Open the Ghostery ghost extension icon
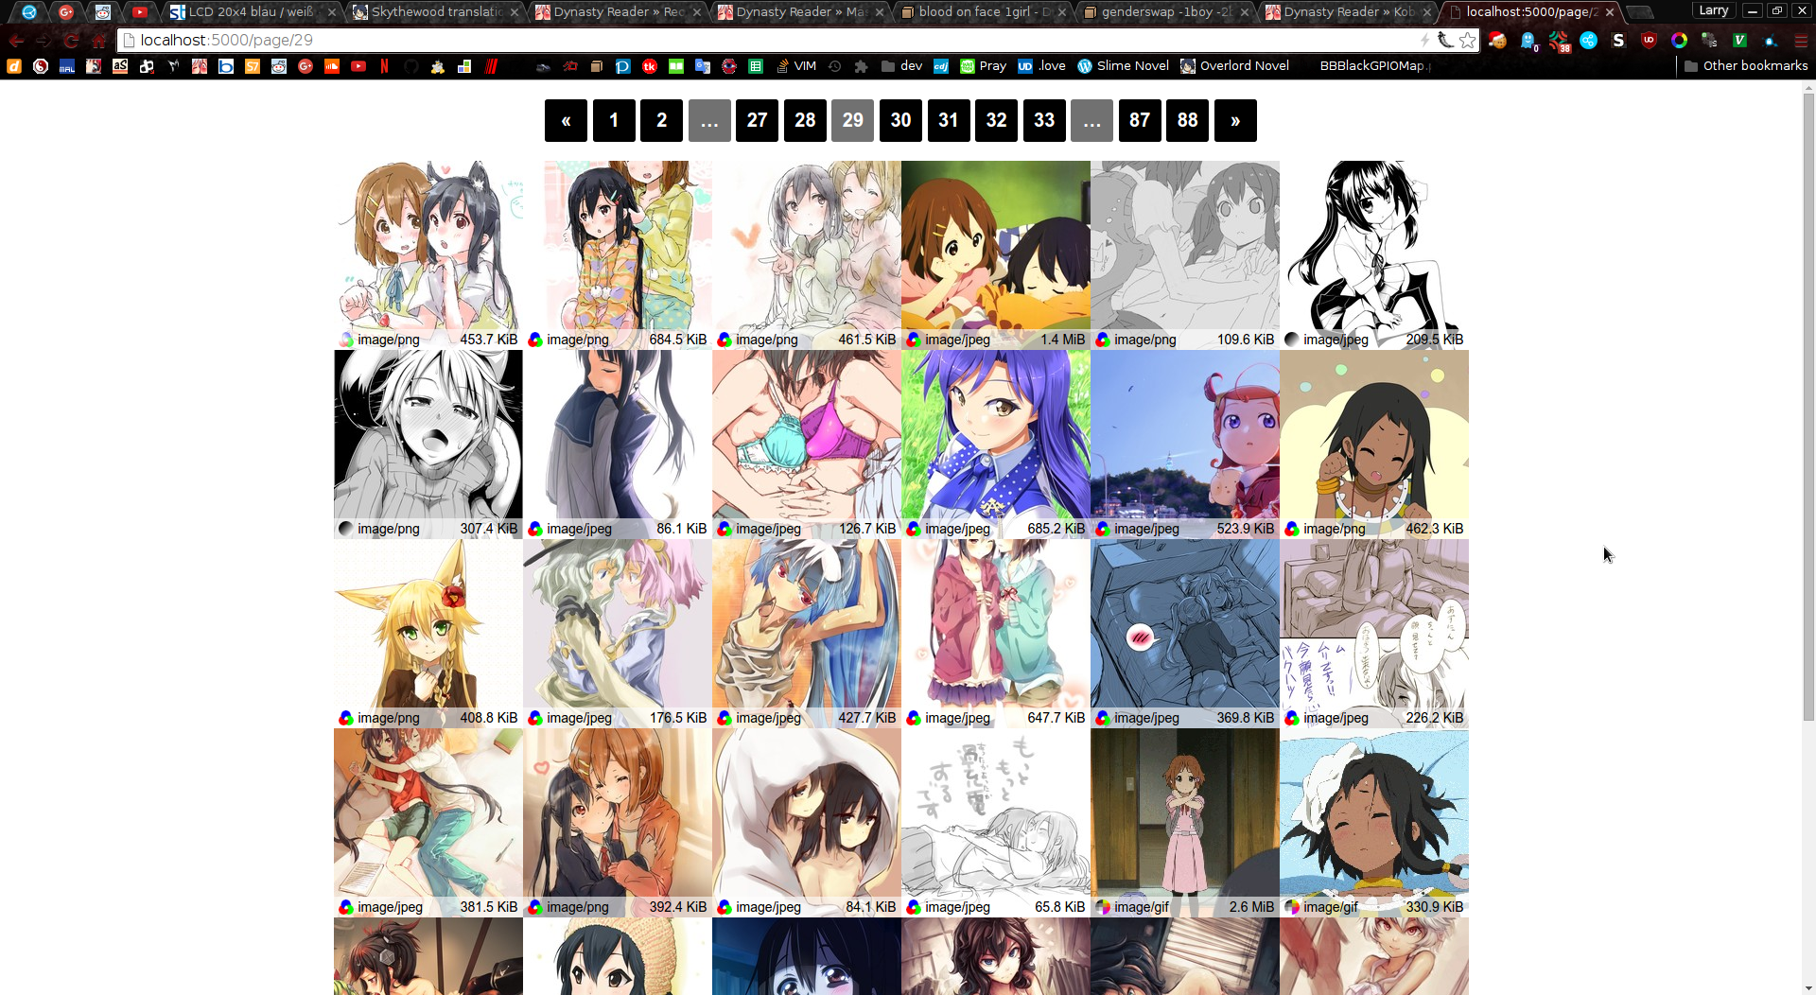Image resolution: width=1816 pixels, height=995 pixels. pos(1528,40)
